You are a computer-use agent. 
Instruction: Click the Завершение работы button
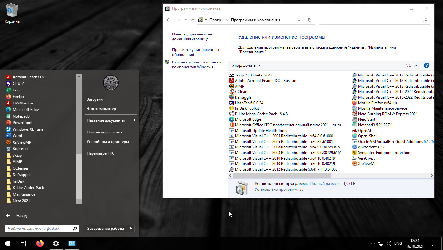click(106, 229)
